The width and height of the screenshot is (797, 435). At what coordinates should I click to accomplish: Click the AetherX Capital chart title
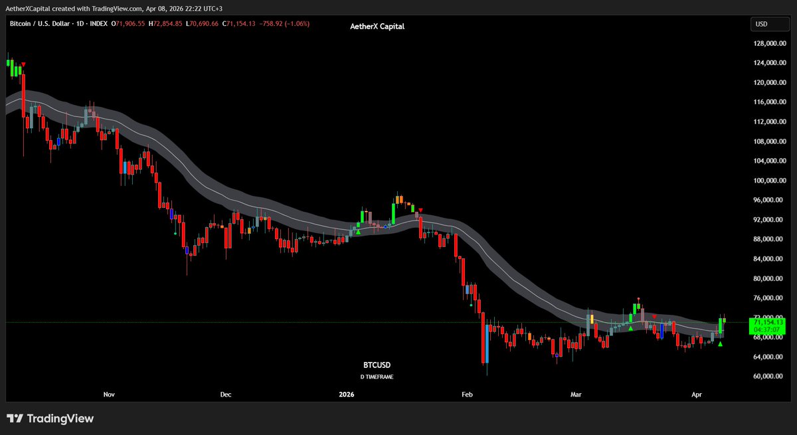coord(377,27)
